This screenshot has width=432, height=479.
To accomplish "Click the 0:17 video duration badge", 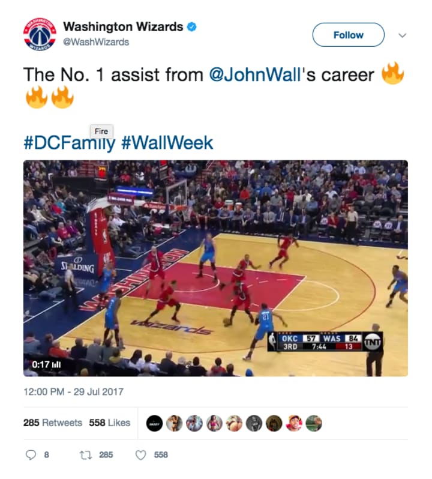I will (46, 364).
